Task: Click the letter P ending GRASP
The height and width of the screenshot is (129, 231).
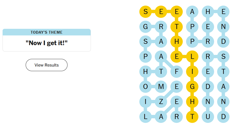Action: pyautogui.click(x=146, y=57)
